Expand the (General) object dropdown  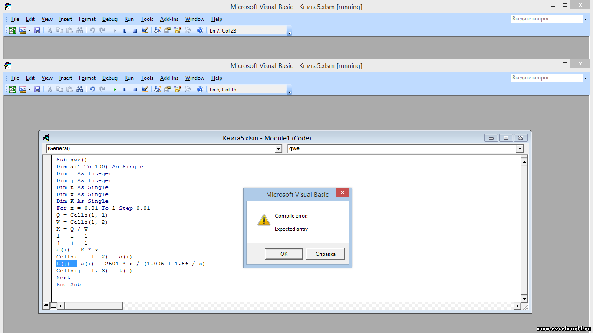278,149
